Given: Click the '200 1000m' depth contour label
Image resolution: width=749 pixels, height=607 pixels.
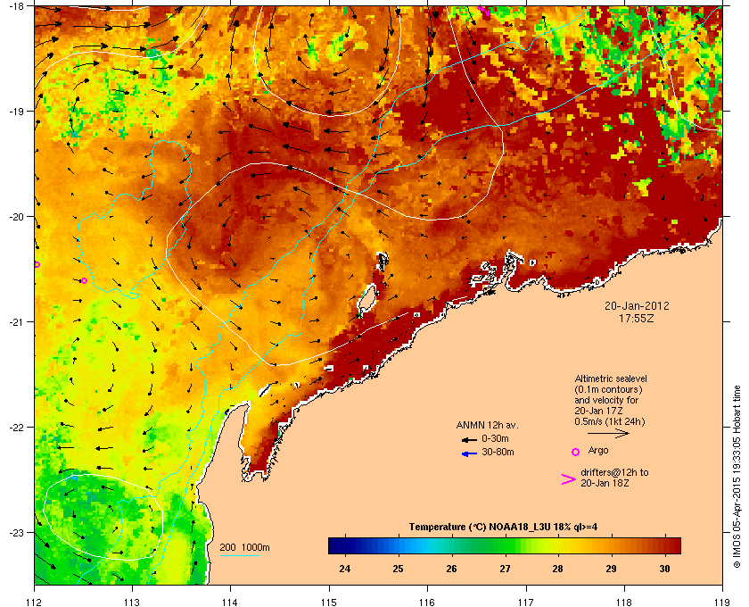Looking at the screenshot, I should [x=244, y=548].
